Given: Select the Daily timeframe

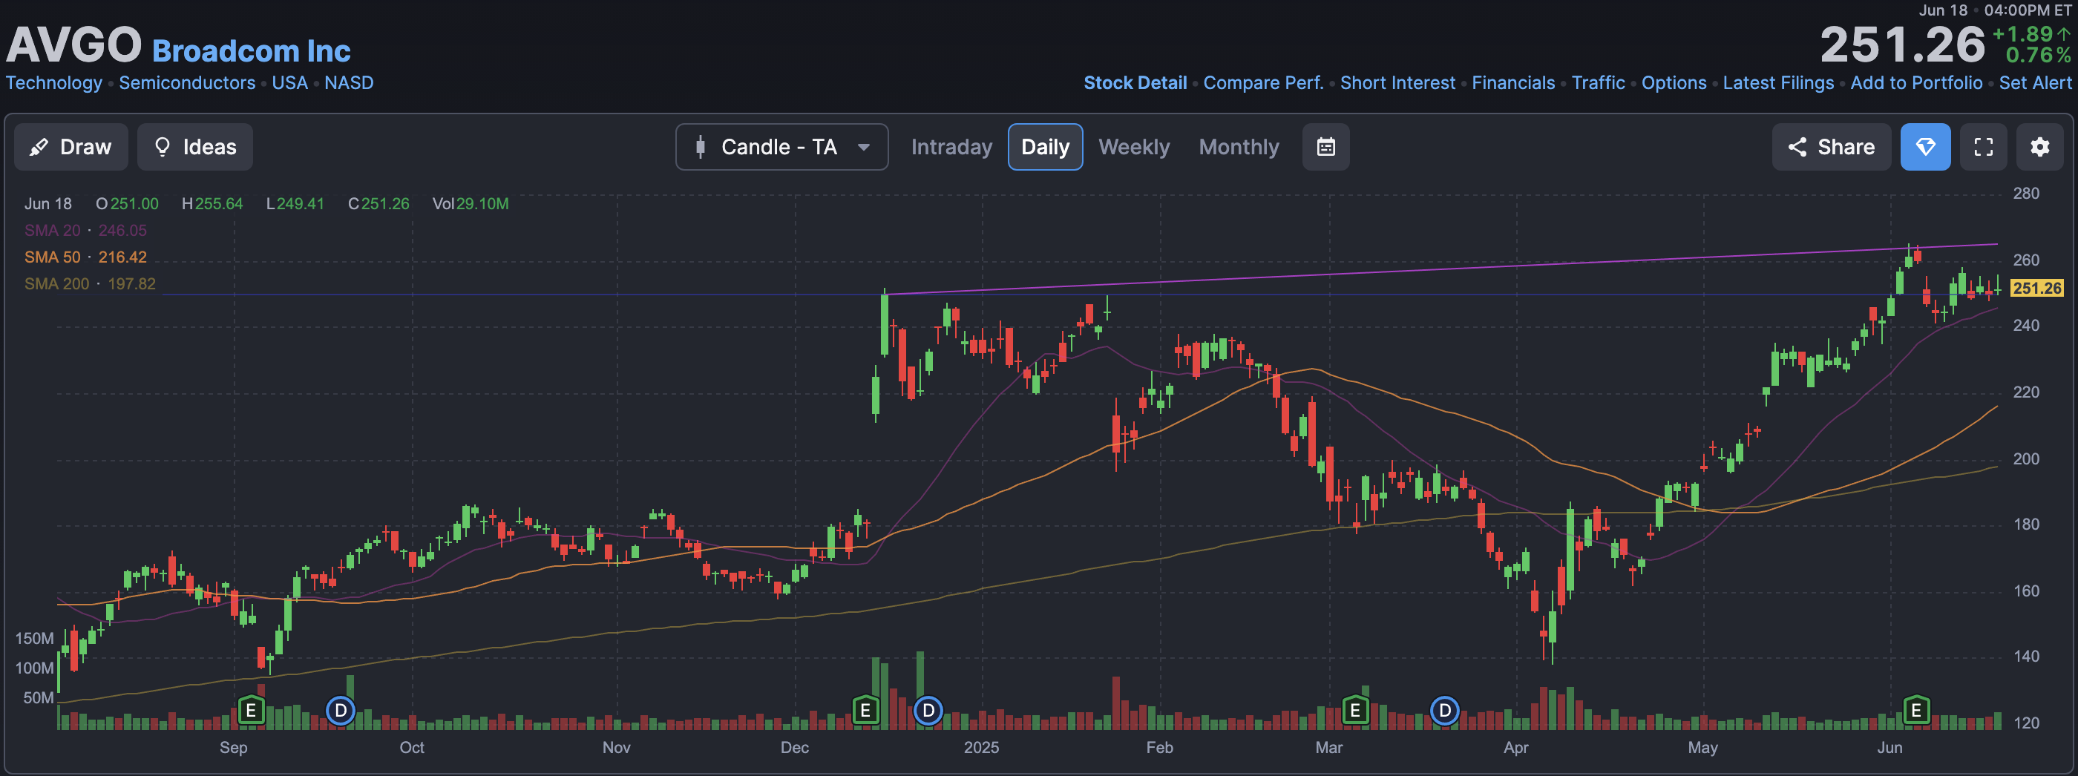Looking at the screenshot, I should [1045, 147].
